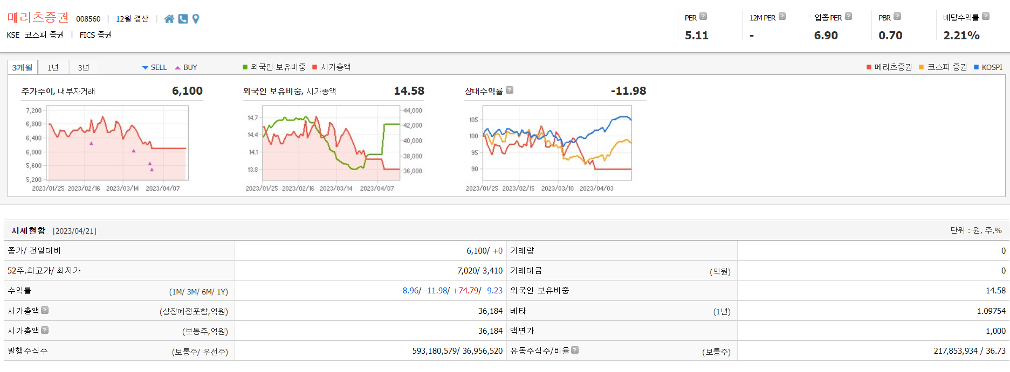Click the 단위 : 원, 주,% unit note

(976, 230)
